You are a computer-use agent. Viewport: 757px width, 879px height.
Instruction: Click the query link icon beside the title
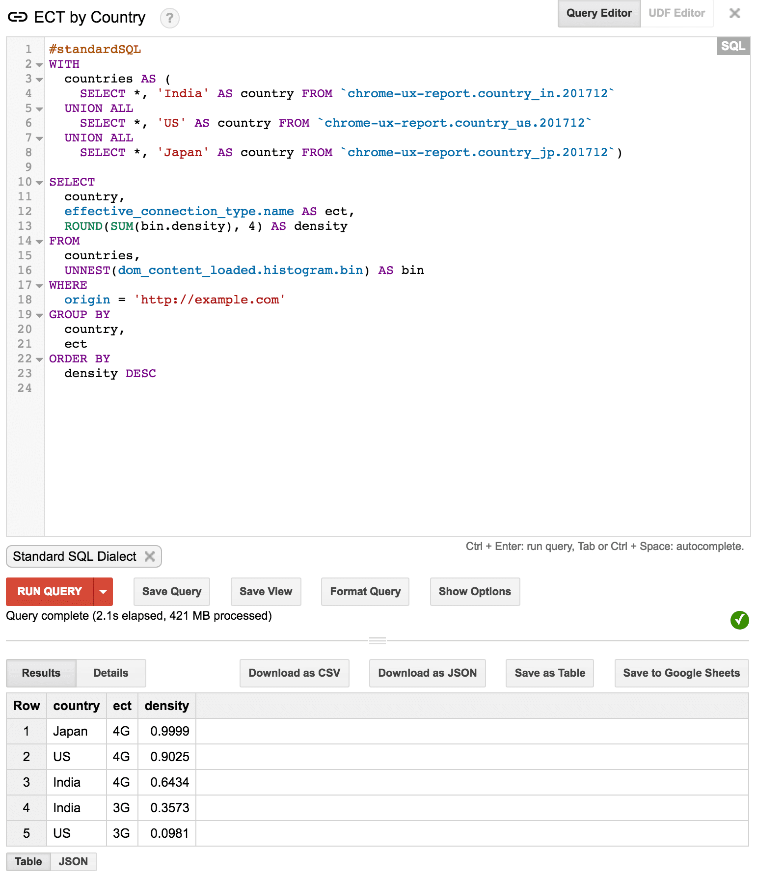pos(18,17)
